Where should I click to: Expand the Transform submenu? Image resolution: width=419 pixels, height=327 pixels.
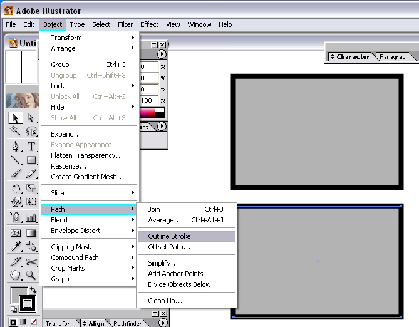[x=90, y=38]
